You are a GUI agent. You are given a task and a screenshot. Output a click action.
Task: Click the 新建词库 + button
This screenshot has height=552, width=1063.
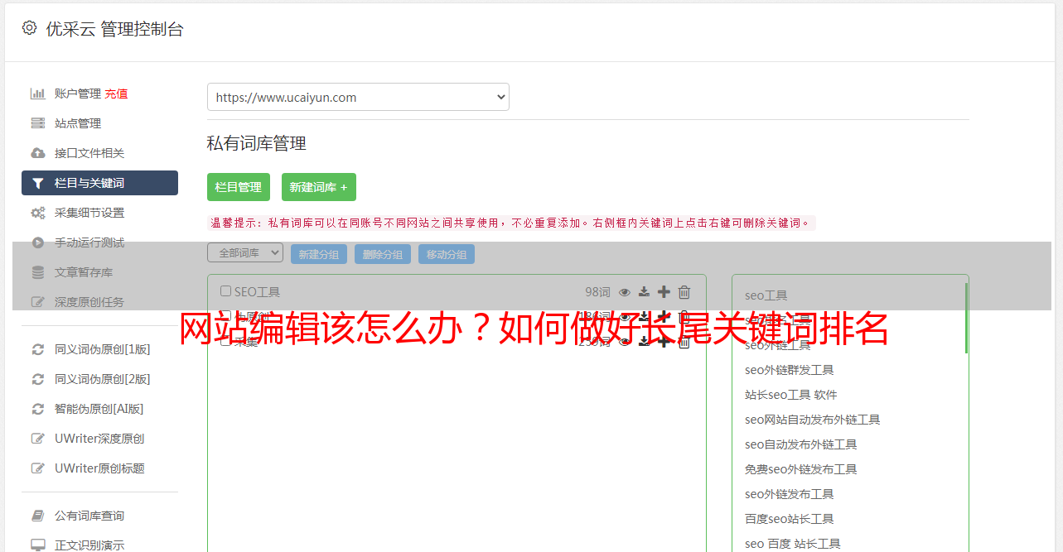[319, 187]
